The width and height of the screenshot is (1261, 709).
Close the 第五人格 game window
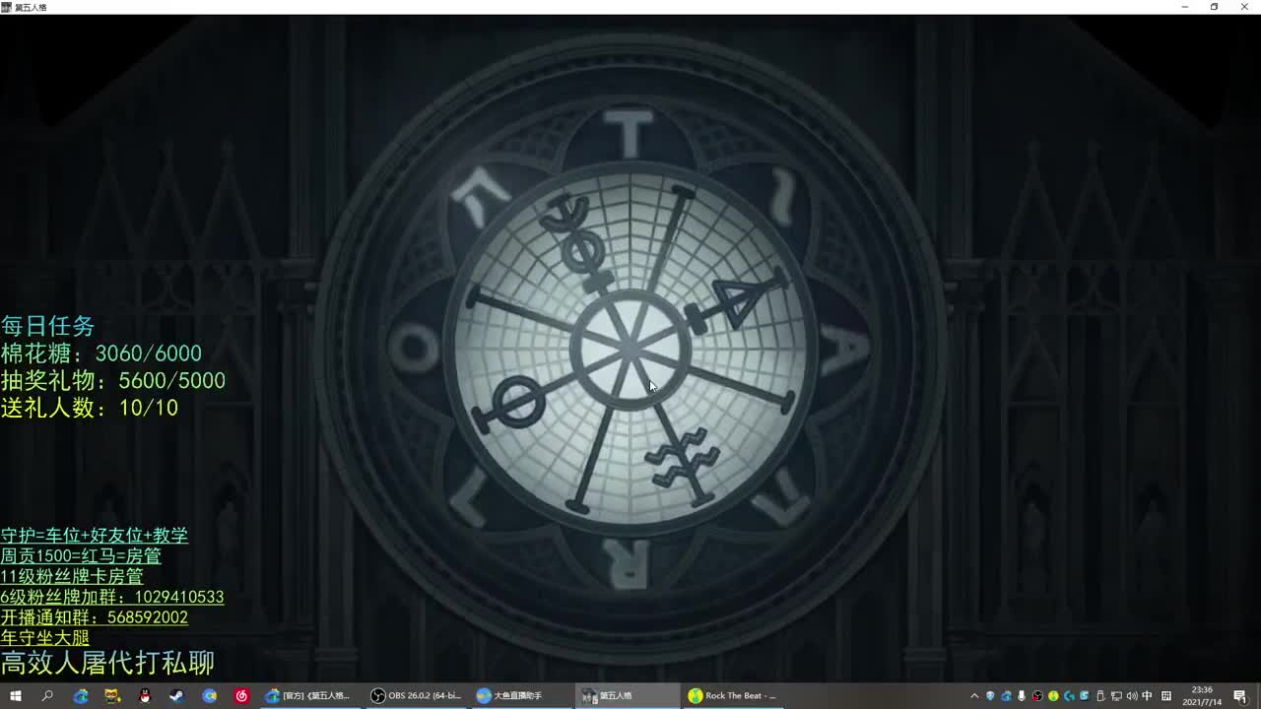pos(1244,7)
